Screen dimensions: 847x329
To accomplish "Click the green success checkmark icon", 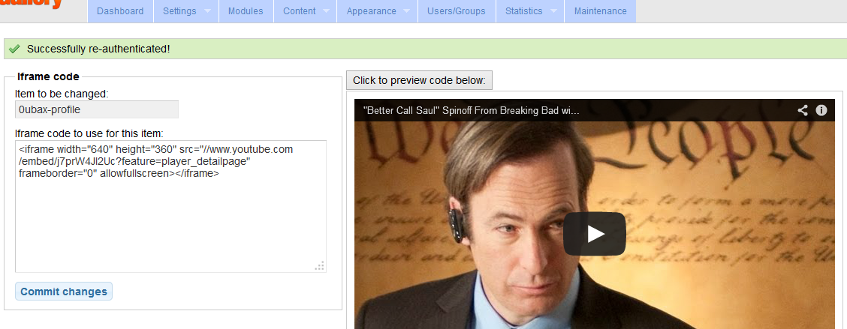I will pyautogui.click(x=14, y=49).
